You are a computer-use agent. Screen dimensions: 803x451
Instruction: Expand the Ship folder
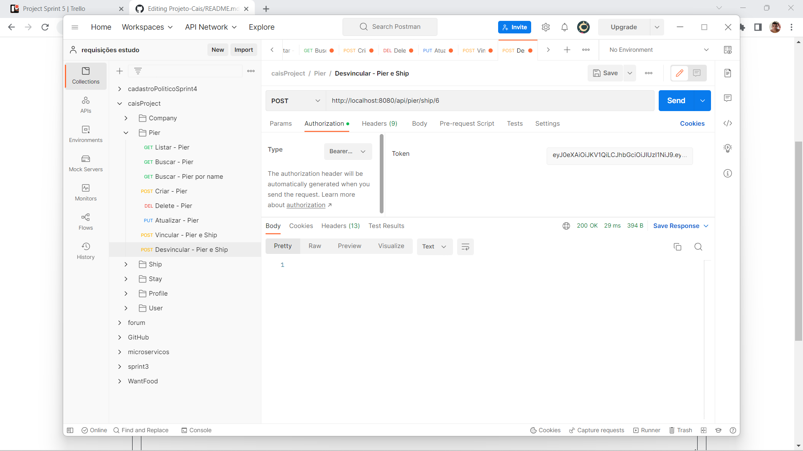(x=126, y=264)
